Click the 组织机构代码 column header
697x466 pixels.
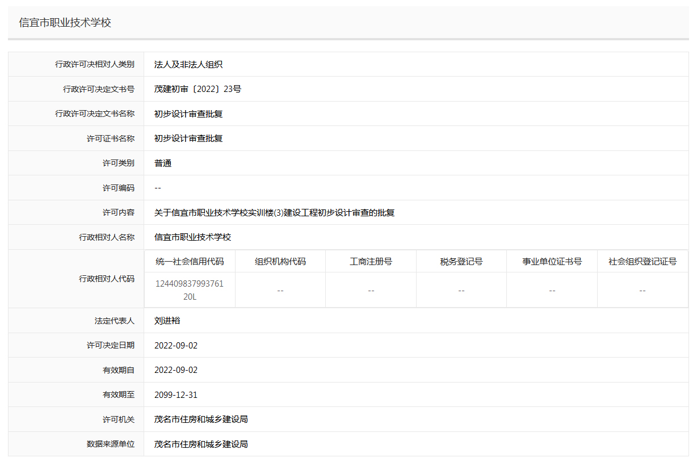[x=280, y=262]
